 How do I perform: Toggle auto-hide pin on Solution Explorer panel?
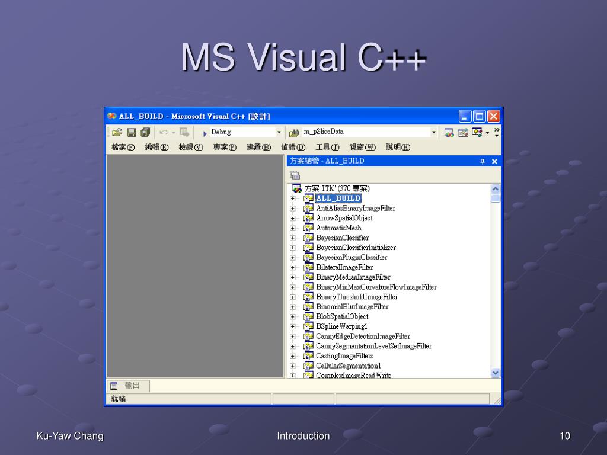[x=483, y=161]
